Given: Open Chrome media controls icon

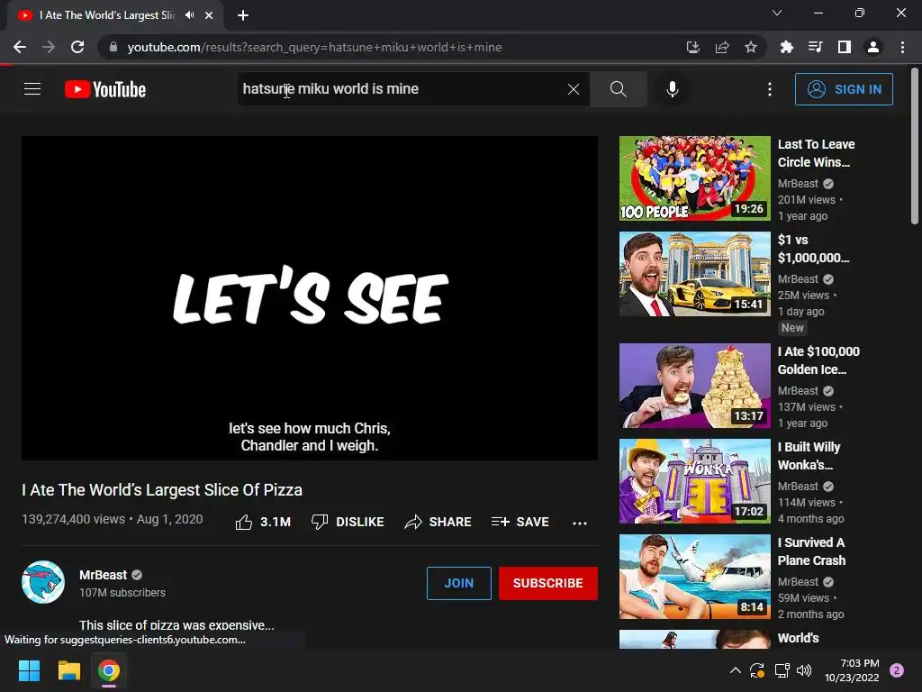Looking at the screenshot, I should tap(815, 47).
